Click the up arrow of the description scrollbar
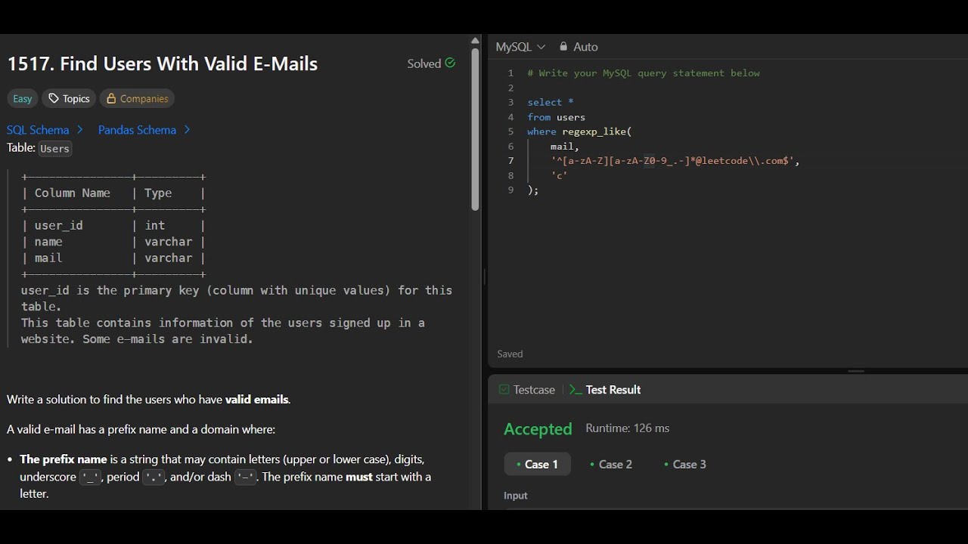968x544 pixels. (475, 41)
